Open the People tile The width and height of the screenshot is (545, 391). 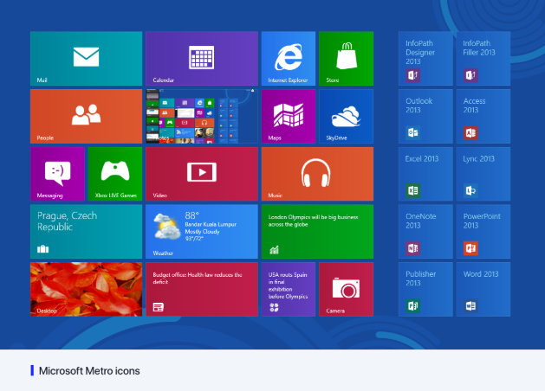(86, 116)
